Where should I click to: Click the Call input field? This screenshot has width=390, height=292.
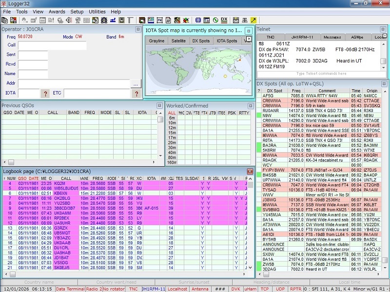(52, 45)
